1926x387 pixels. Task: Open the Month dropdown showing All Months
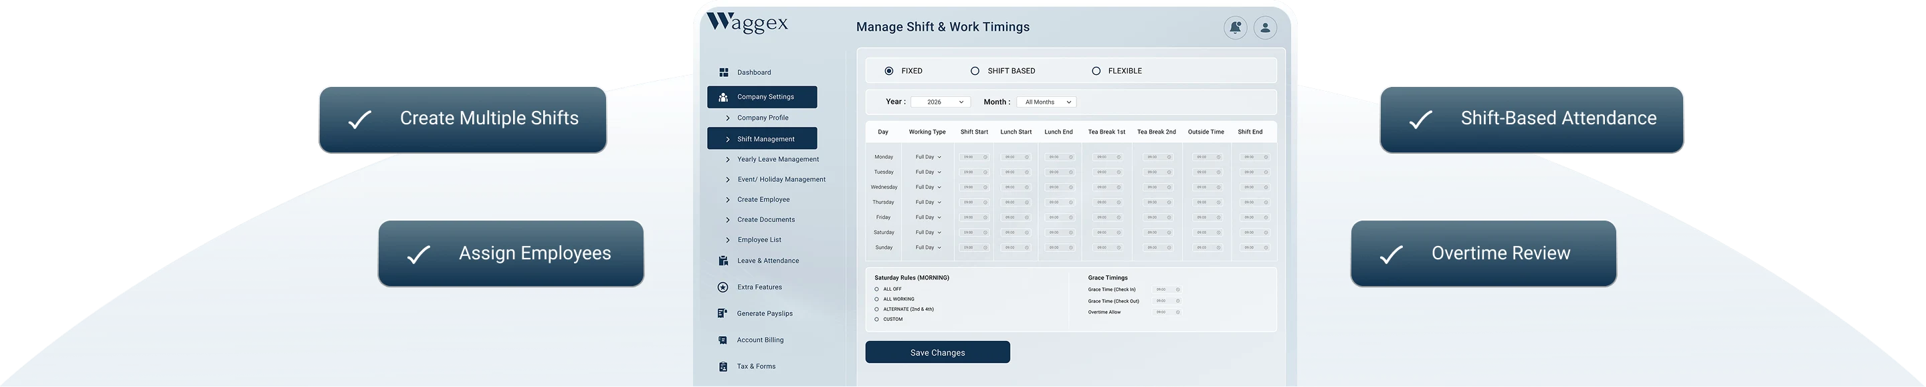coord(1046,102)
